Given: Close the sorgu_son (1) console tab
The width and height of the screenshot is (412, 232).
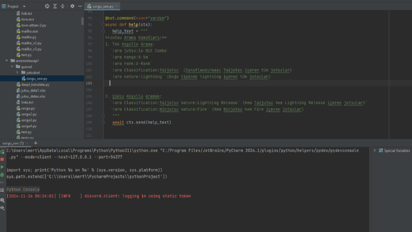Looking at the screenshot, I should (x=27, y=144).
